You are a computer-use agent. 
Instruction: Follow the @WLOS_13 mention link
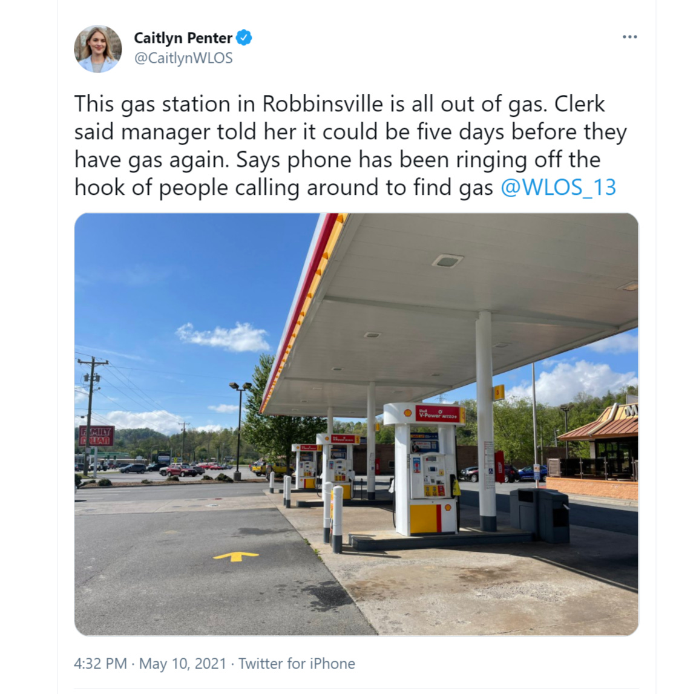[558, 187]
